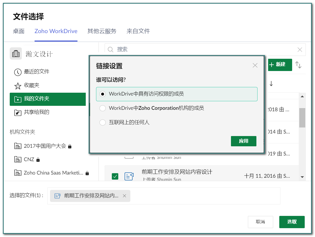Open 收藏夹 star icon

18,85
